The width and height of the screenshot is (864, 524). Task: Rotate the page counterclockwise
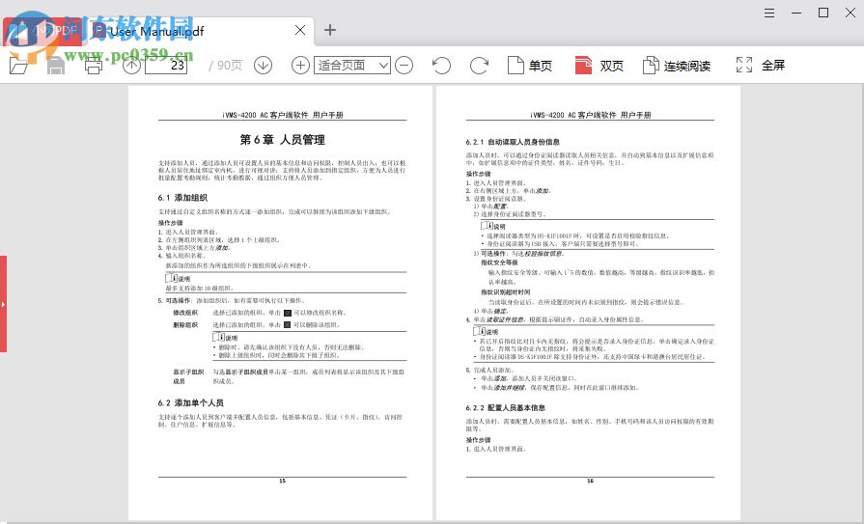point(441,66)
